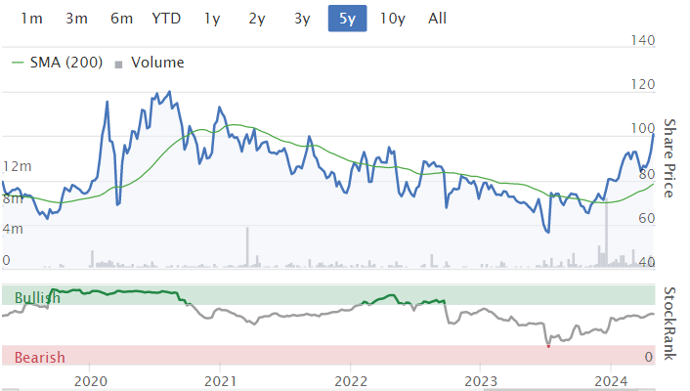Viewport: 690px width, 391px height.
Task: Click the 2023 x-axis label
Action: (x=481, y=381)
